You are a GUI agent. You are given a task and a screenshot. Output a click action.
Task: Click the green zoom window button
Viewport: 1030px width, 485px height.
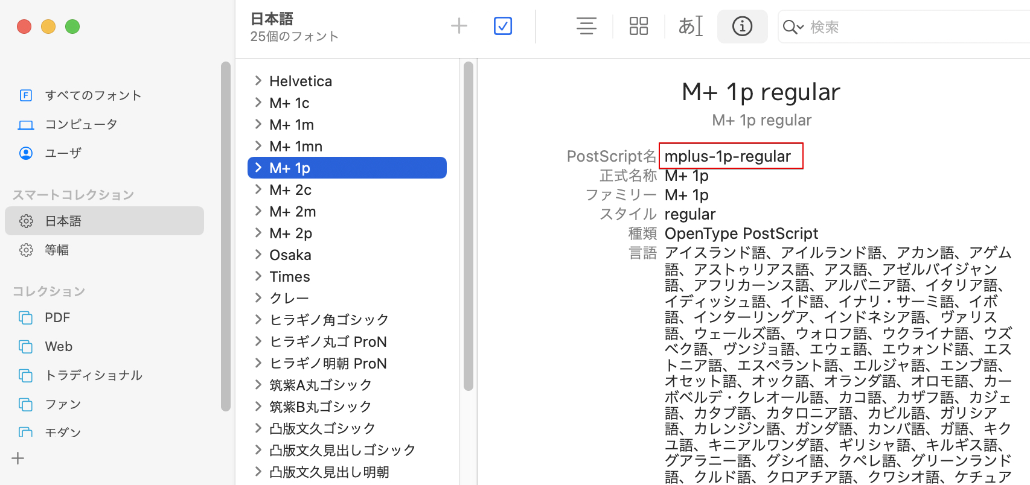(72, 27)
